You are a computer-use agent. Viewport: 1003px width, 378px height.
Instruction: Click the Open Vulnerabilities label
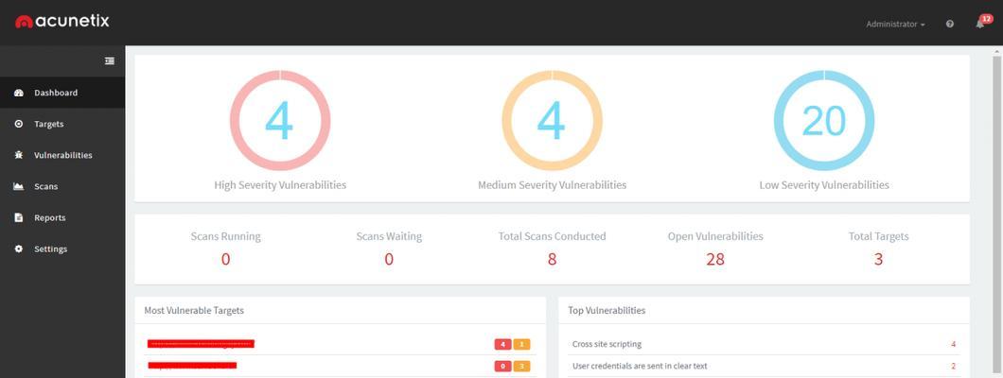point(715,236)
